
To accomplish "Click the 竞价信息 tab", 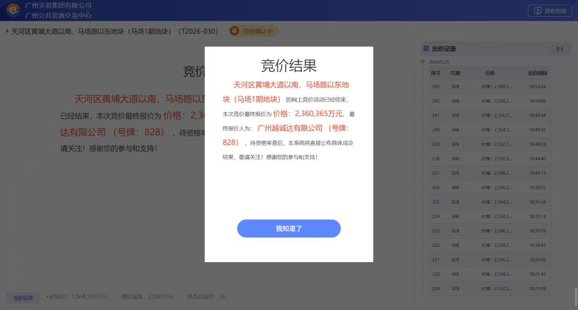I will point(23,298).
